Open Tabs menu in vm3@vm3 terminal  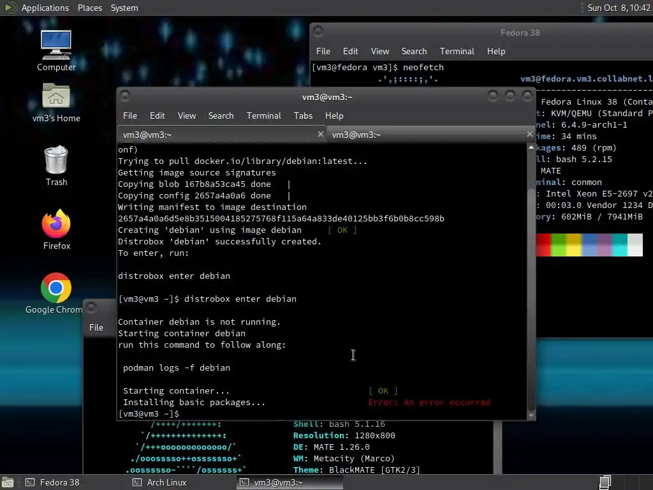[303, 116]
